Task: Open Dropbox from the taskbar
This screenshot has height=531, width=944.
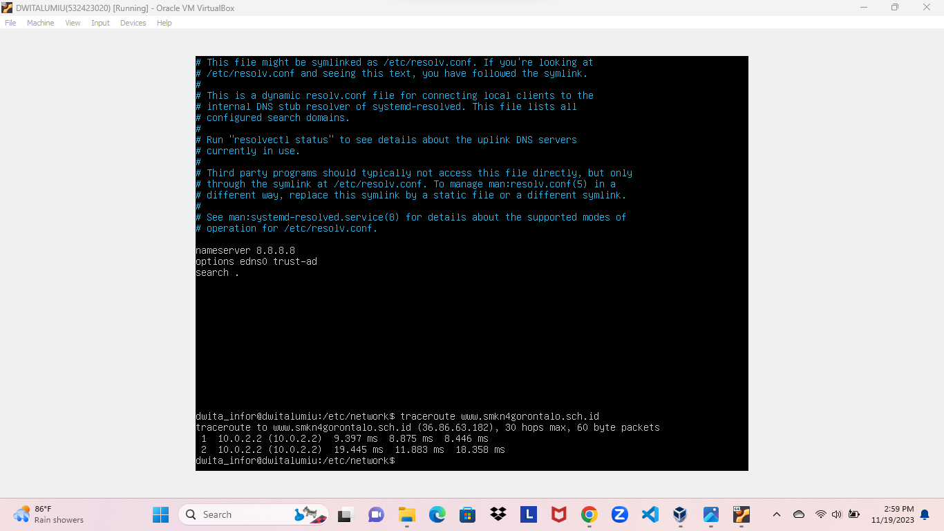Action: (x=498, y=514)
